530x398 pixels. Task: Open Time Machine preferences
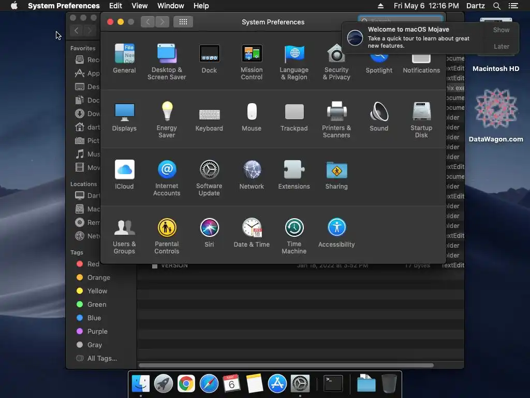tap(294, 236)
